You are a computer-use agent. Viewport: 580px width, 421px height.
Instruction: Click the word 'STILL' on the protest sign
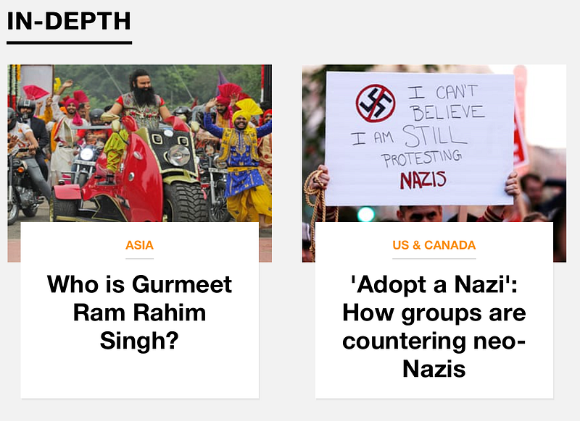click(x=434, y=136)
